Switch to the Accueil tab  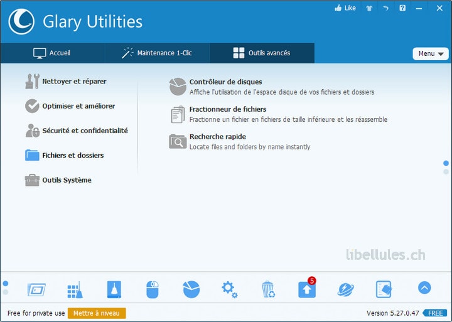[x=52, y=53]
